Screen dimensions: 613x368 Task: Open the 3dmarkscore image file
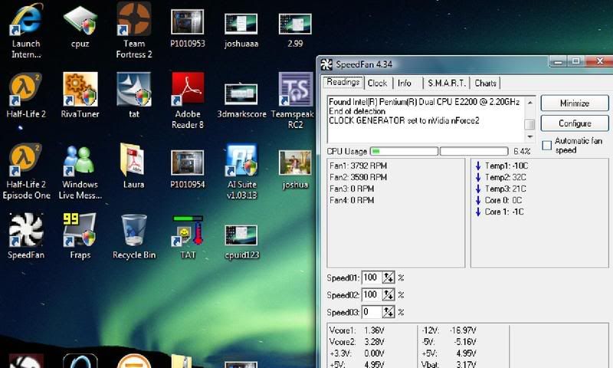241,100
